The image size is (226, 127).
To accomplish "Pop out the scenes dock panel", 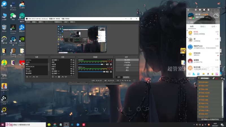I will (x=49, y=57).
